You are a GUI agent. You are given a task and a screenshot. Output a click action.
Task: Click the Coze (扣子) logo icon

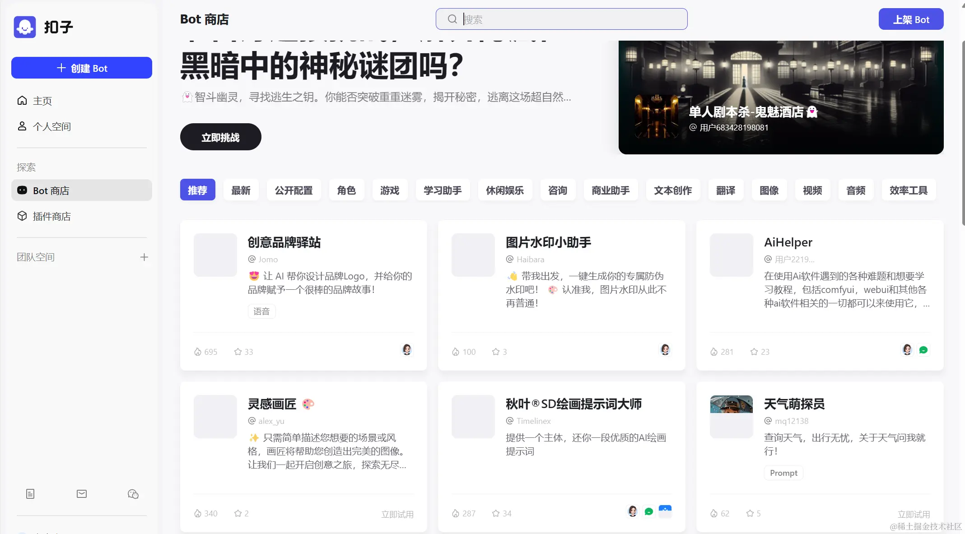click(25, 27)
